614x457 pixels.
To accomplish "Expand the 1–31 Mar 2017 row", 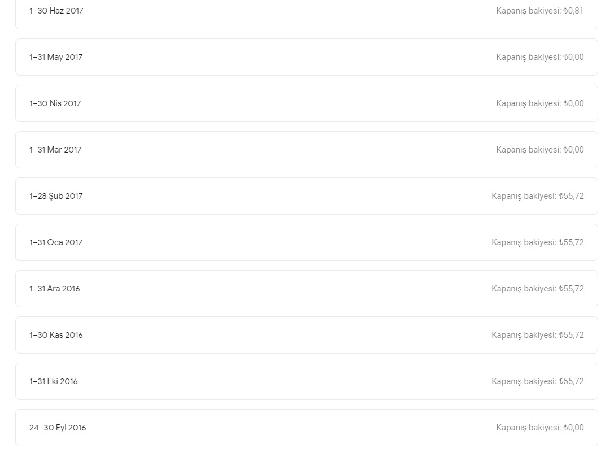I will 307,150.
